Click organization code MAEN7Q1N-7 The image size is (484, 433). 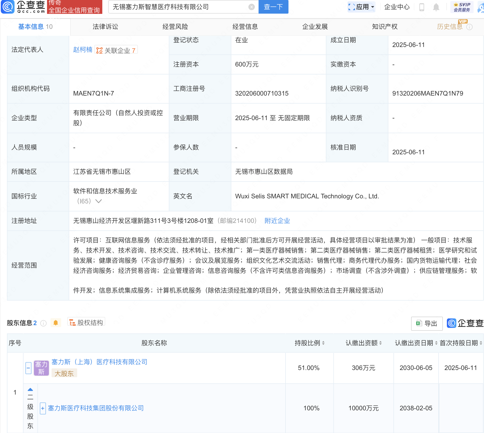pyautogui.click(x=94, y=93)
